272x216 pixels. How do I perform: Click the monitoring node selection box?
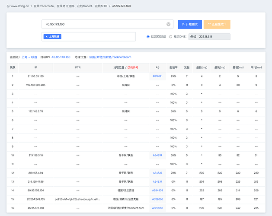tap(89, 37)
